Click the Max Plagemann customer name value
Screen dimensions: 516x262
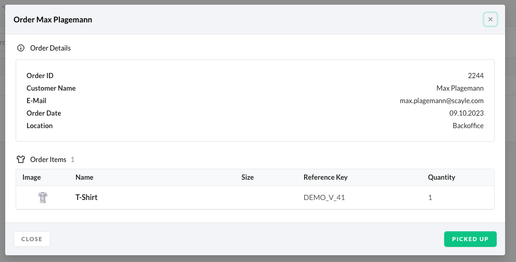pos(460,88)
